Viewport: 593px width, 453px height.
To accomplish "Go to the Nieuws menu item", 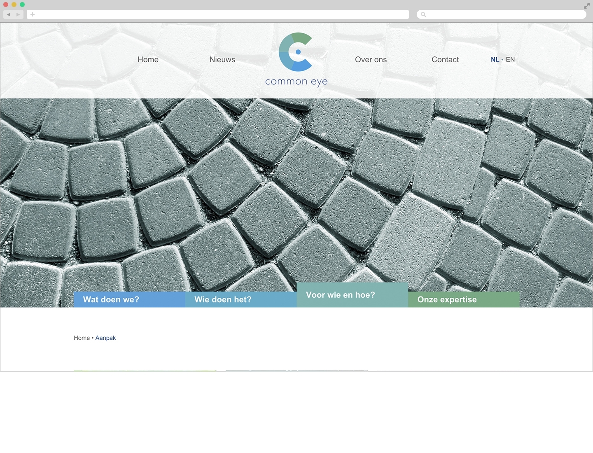I will click(222, 60).
